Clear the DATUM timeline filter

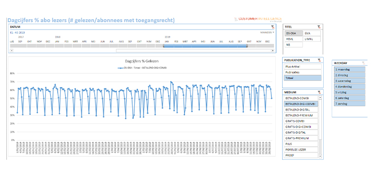273,27
